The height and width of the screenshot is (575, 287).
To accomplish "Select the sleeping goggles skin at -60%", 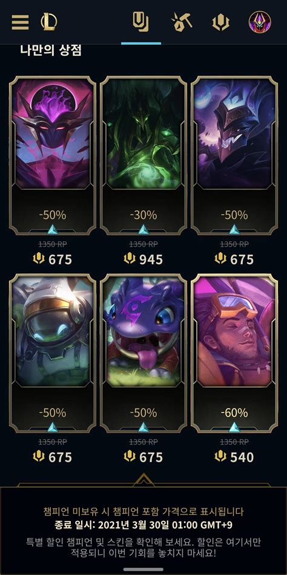I will pos(234,353).
